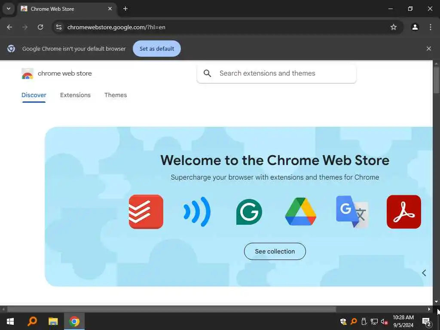Open a new tab with the plus button
This screenshot has height=330, width=440.
[x=125, y=9]
